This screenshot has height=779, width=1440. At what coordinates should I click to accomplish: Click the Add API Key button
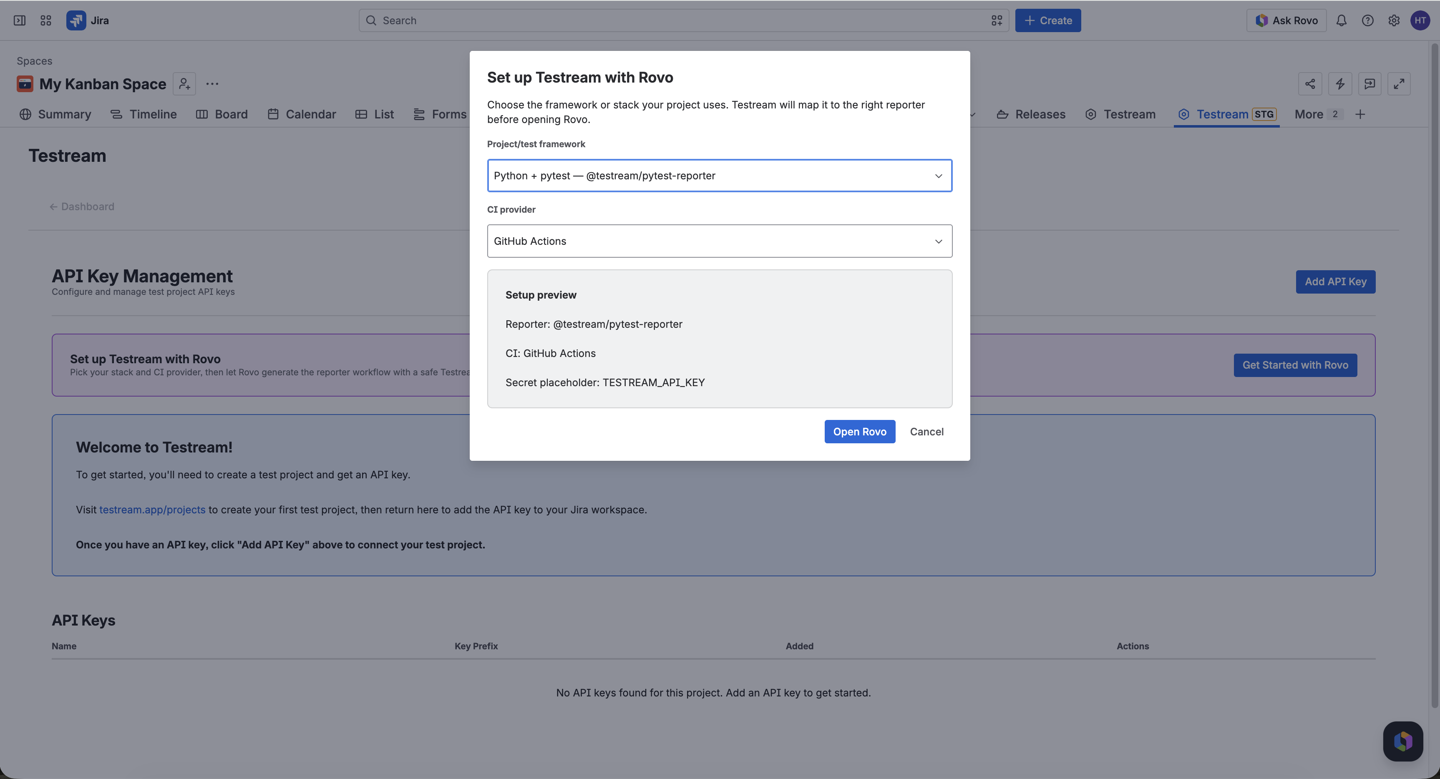click(x=1335, y=281)
